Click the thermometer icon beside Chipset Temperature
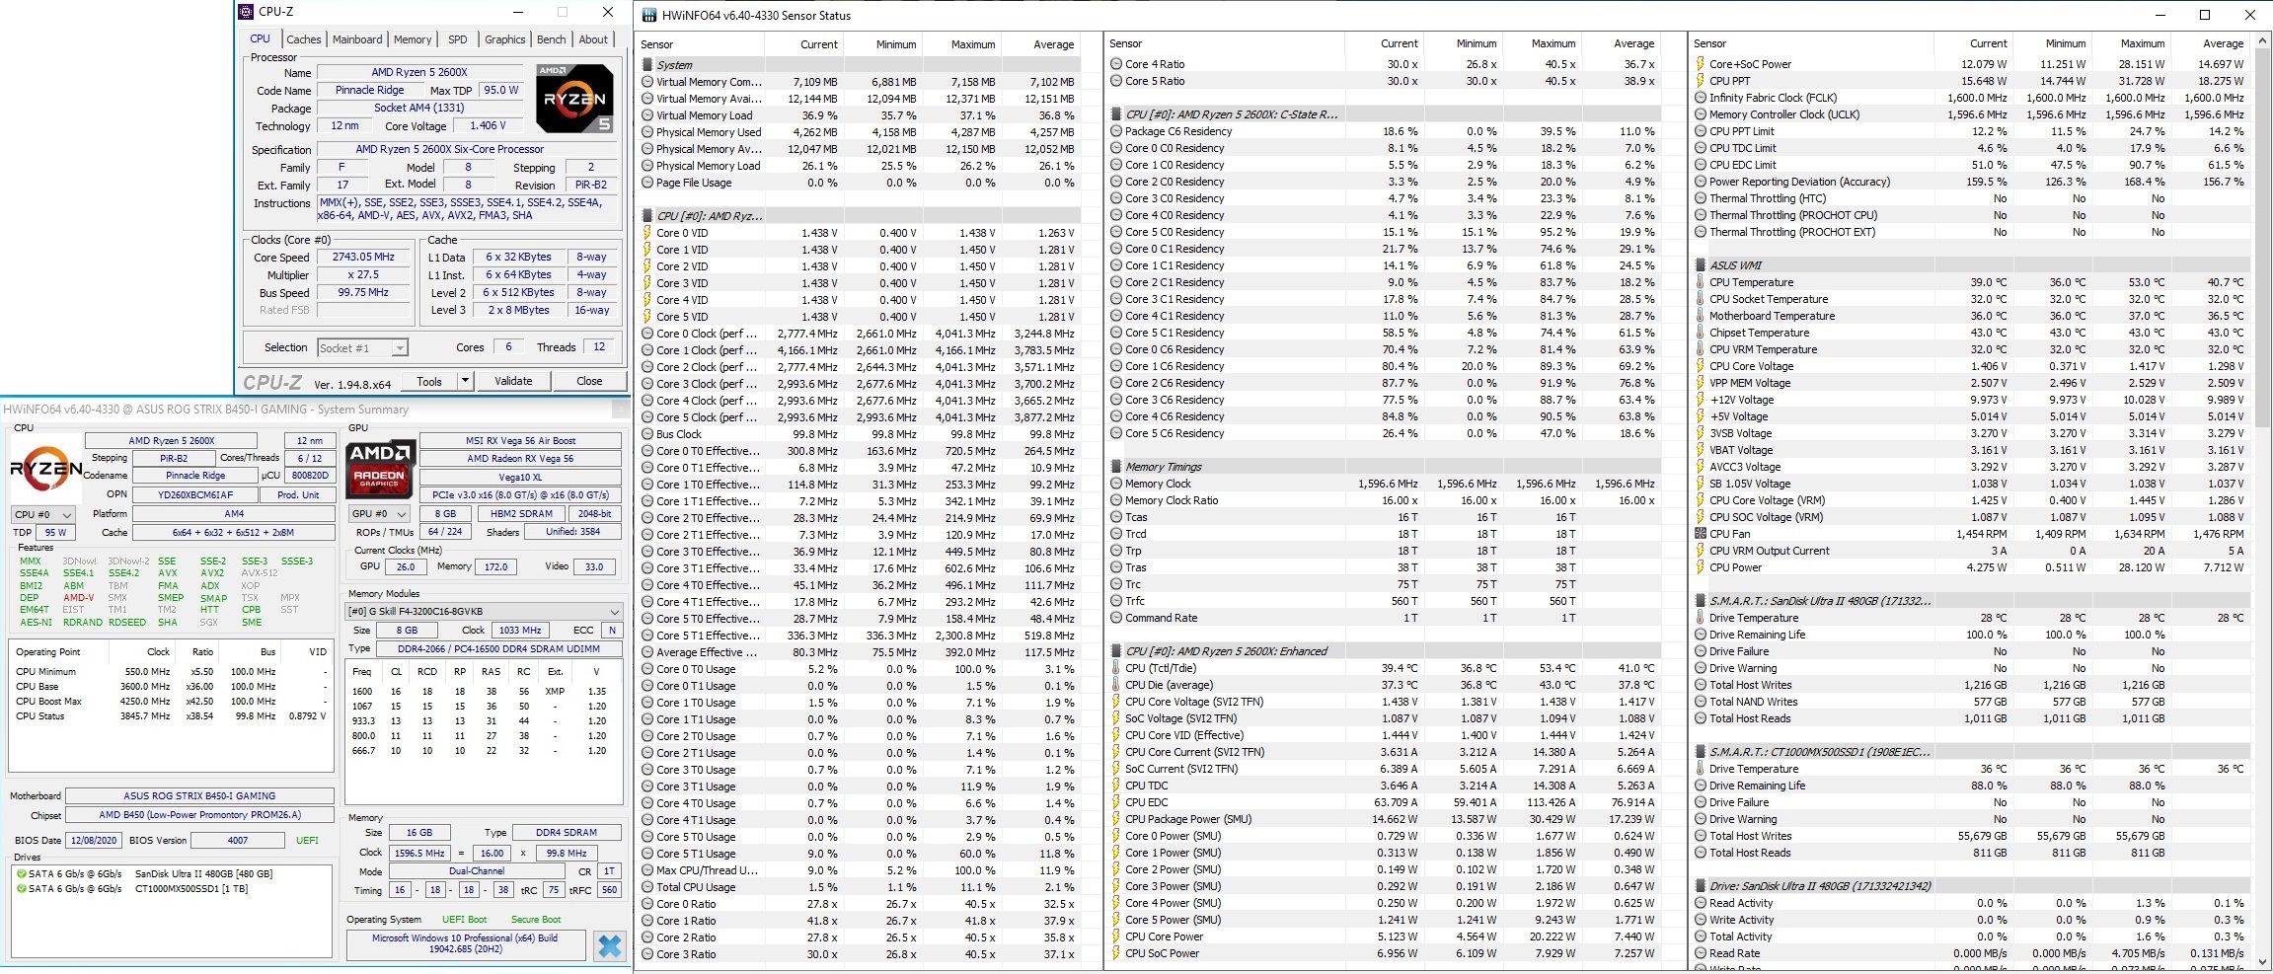2273x974 pixels. 1701,333
